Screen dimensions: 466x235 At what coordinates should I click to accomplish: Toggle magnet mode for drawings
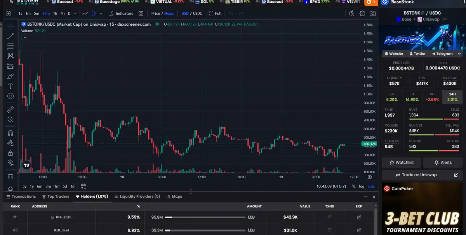[x=10, y=133]
